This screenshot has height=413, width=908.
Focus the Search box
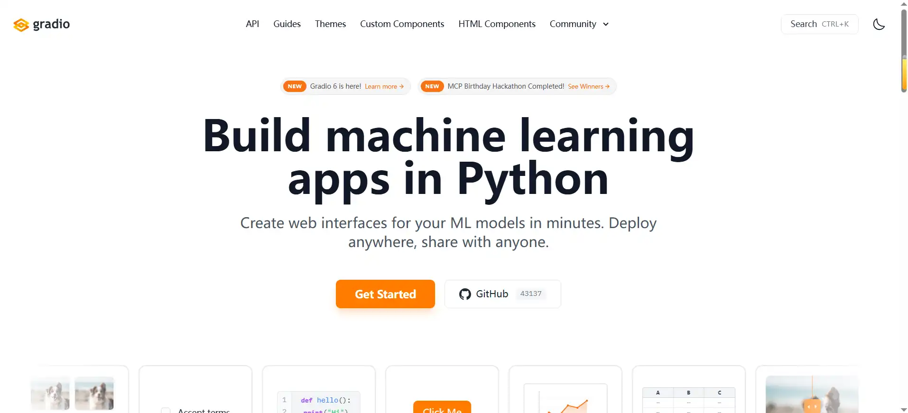(x=819, y=24)
